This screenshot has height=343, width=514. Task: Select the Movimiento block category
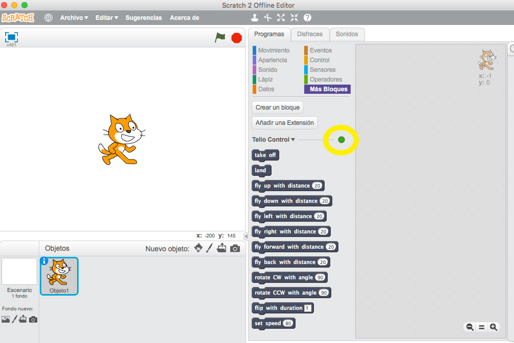tap(274, 50)
